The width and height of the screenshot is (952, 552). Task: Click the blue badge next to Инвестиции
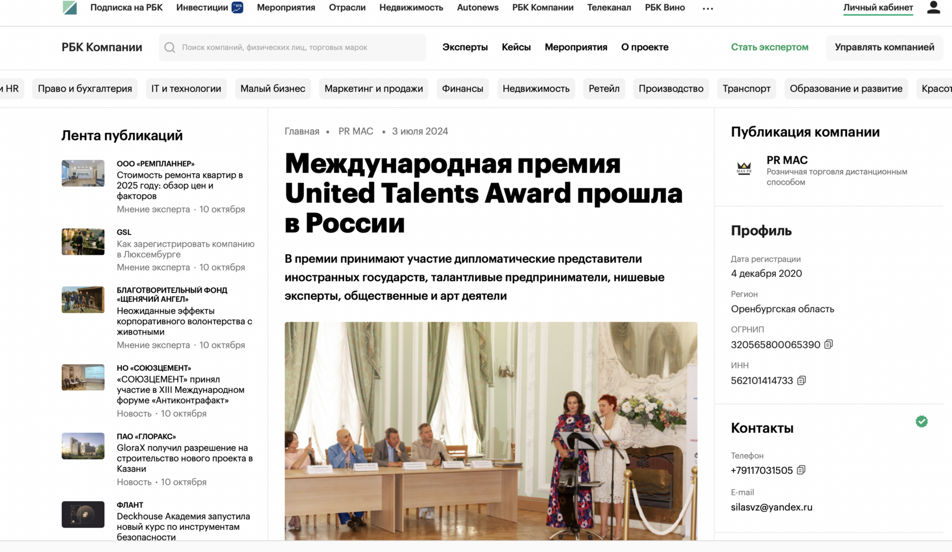237,7
